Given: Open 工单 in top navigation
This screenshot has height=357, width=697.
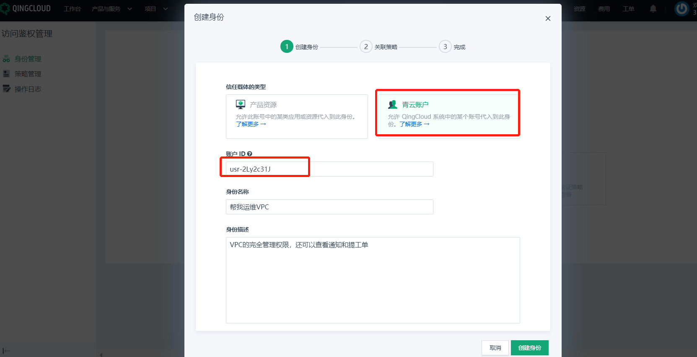Looking at the screenshot, I should click(x=628, y=9).
